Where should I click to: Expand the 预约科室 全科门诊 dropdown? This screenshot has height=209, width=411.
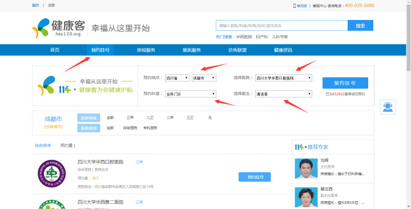click(x=191, y=94)
